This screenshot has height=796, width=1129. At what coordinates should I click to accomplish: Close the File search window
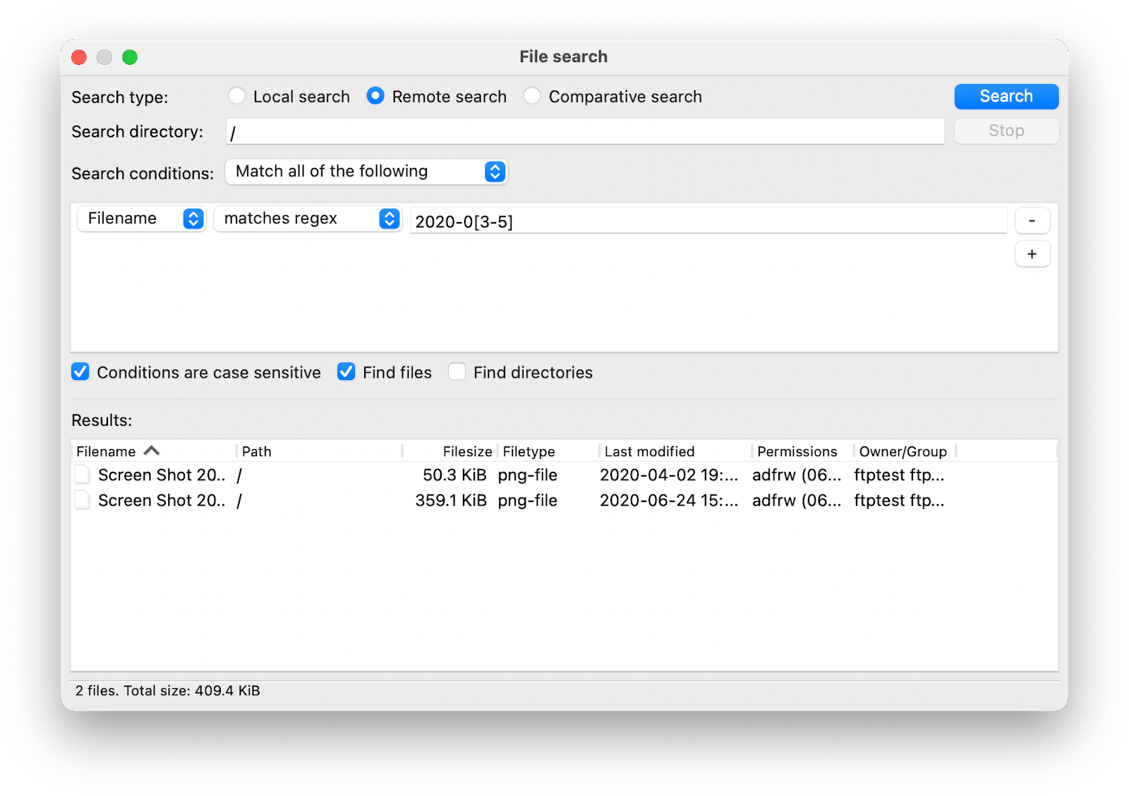click(79, 57)
